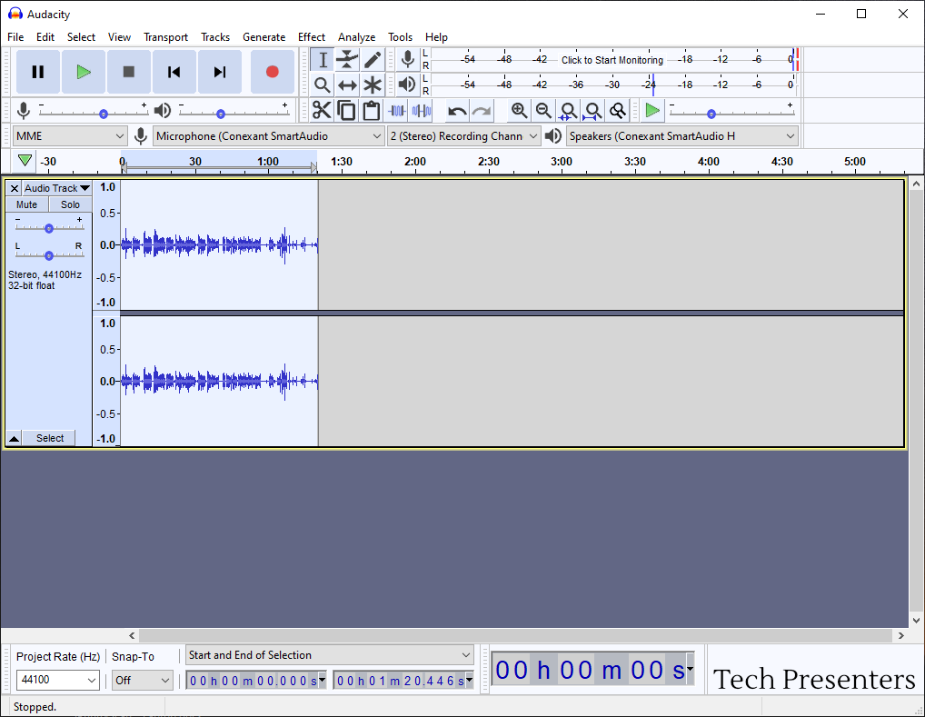Click the timeline green triangle options button
This screenshot has width=925, height=717.
coord(25,161)
